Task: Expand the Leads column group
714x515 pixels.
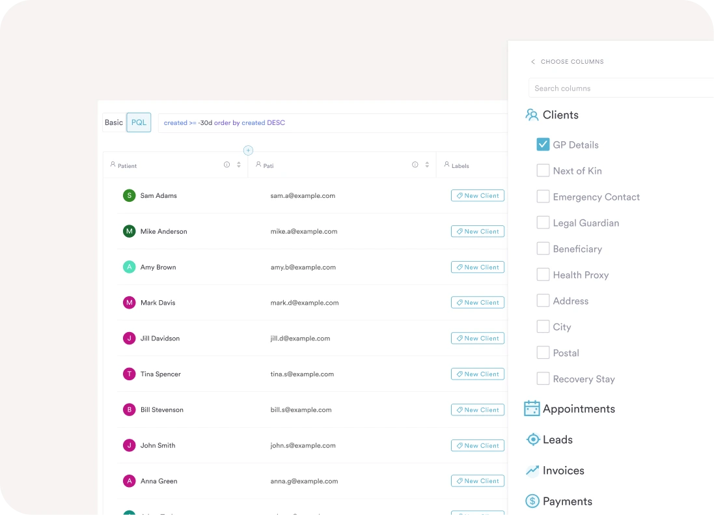Action: click(557, 439)
